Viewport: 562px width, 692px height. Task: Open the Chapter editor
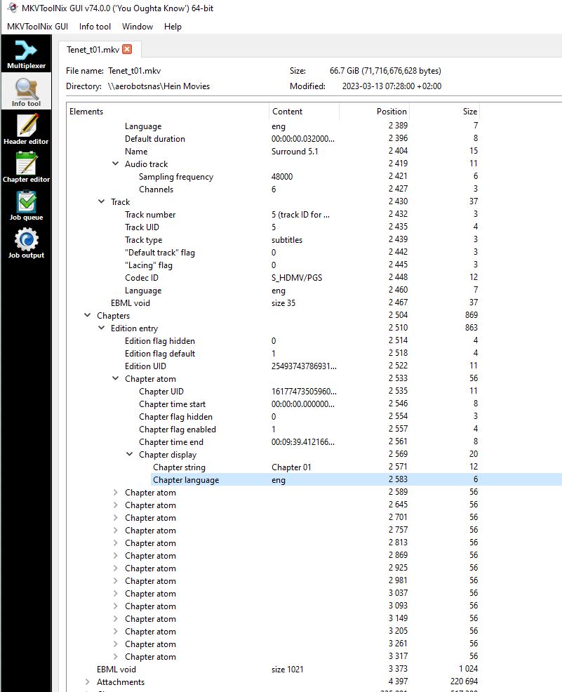click(x=26, y=167)
